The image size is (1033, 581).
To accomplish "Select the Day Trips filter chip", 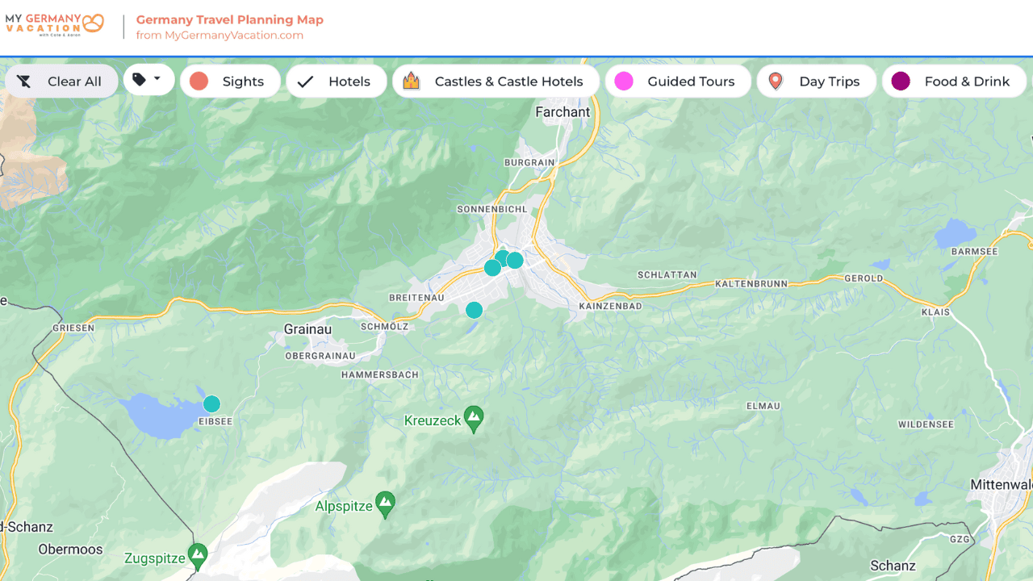I will coord(816,82).
